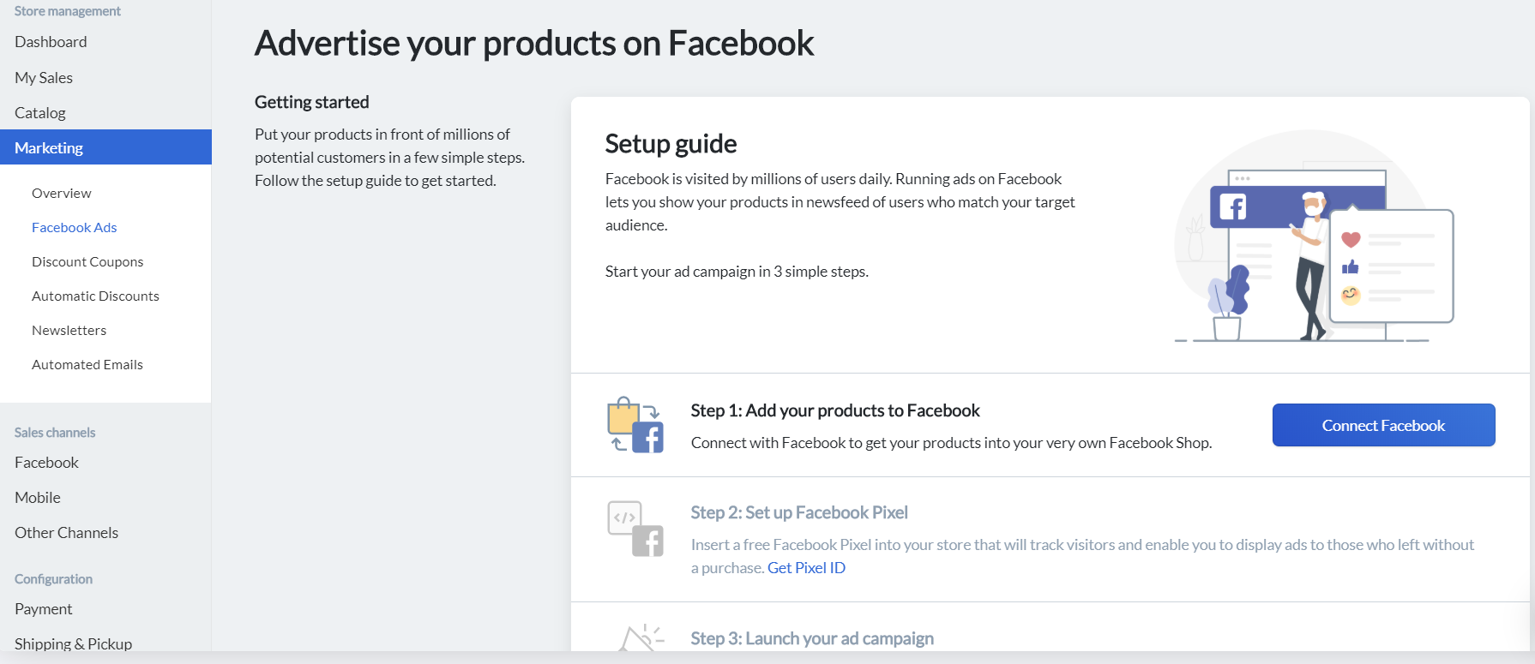Open Discount Coupons page
The image size is (1535, 664).
[x=87, y=262]
